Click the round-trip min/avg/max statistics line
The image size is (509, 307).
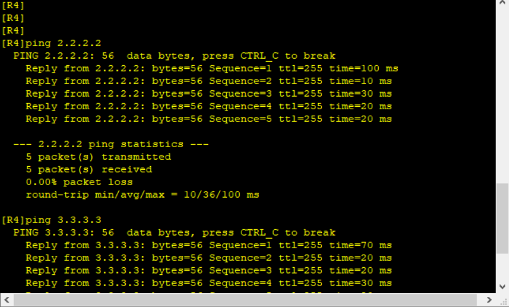point(142,195)
